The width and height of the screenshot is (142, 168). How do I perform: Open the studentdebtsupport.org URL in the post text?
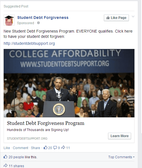(29, 43)
